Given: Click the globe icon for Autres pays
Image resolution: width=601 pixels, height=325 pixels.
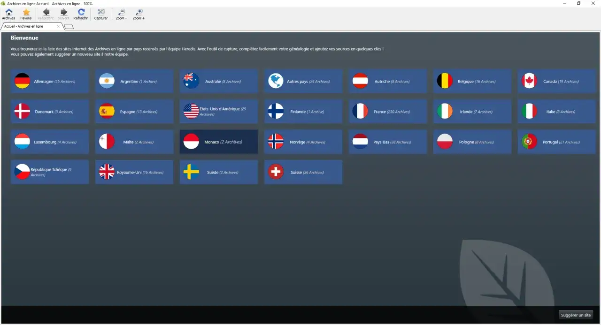Looking at the screenshot, I should [276, 81].
